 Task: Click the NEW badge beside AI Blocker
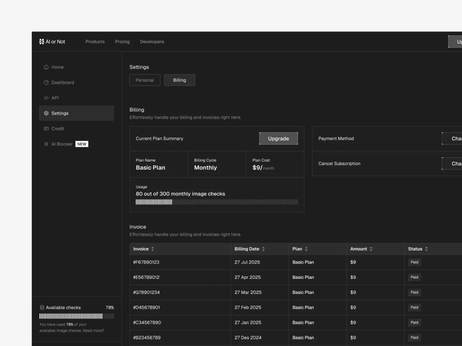pyautogui.click(x=82, y=144)
